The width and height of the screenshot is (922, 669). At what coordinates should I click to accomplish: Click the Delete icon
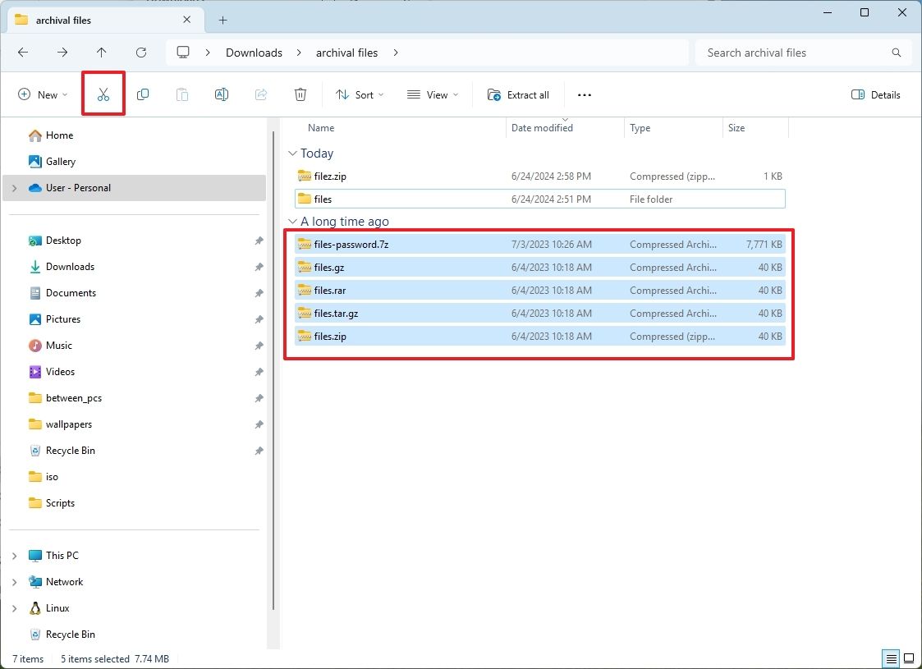[300, 94]
